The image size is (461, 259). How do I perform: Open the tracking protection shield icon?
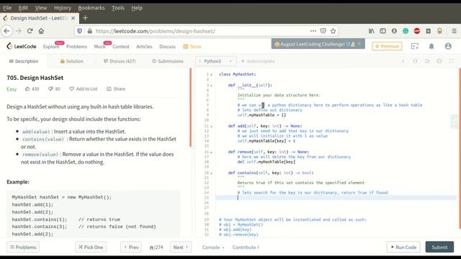(x=79, y=31)
